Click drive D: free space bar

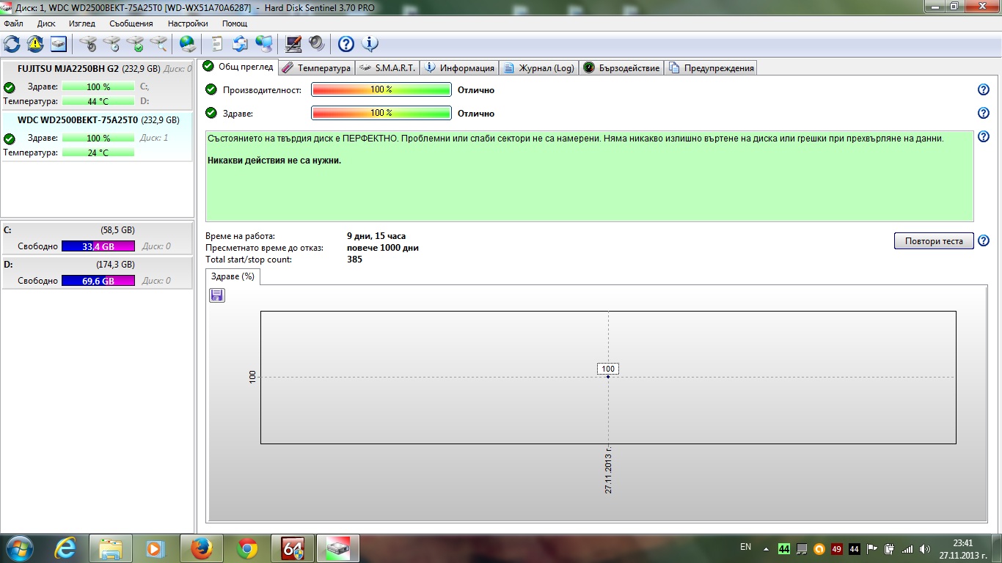(98, 281)
